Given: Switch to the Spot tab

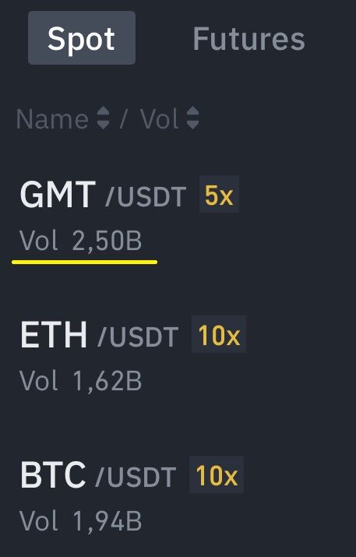Looking at the screenshot, I should 82,38.
